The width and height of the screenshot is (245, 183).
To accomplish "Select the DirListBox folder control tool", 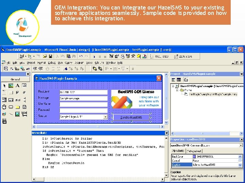I will coord(17,107).
